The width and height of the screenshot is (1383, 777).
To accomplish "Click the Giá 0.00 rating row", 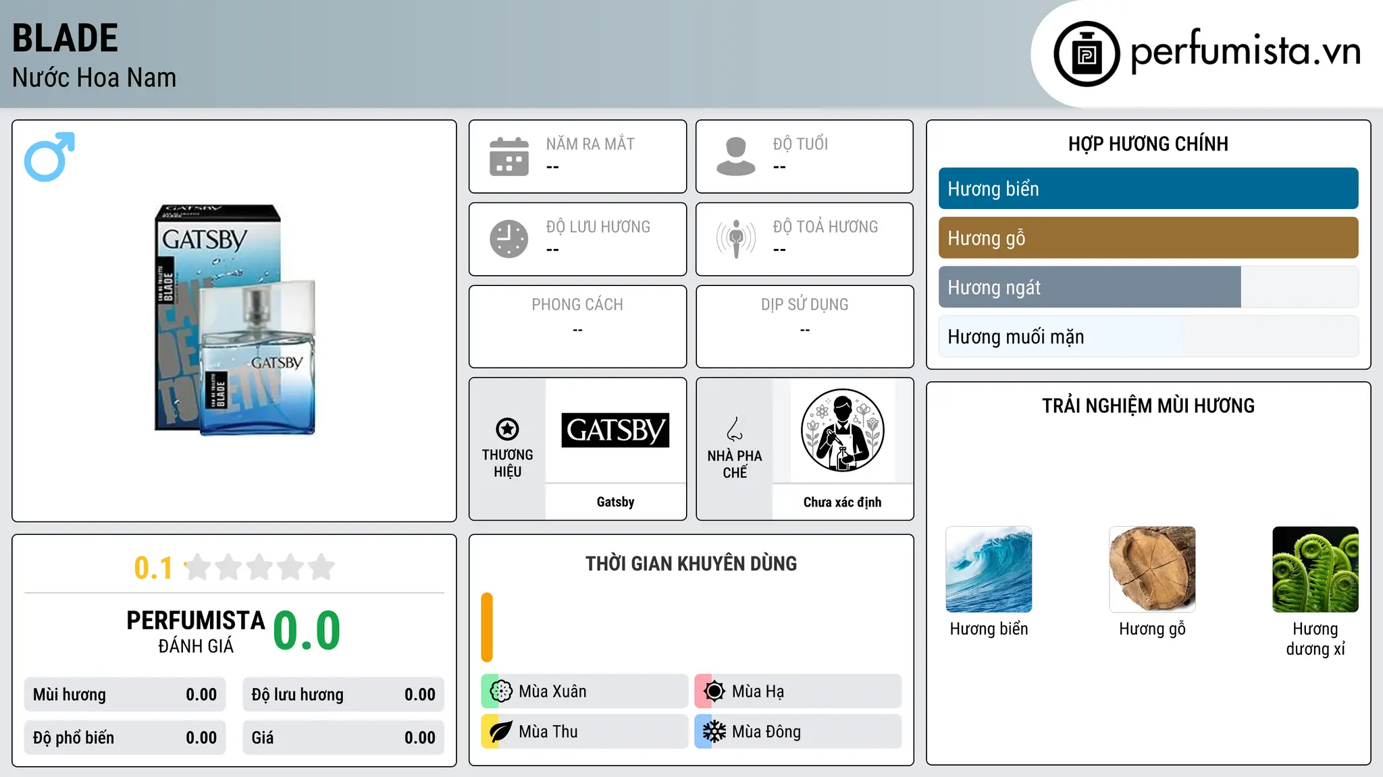I will pos(343,738).
